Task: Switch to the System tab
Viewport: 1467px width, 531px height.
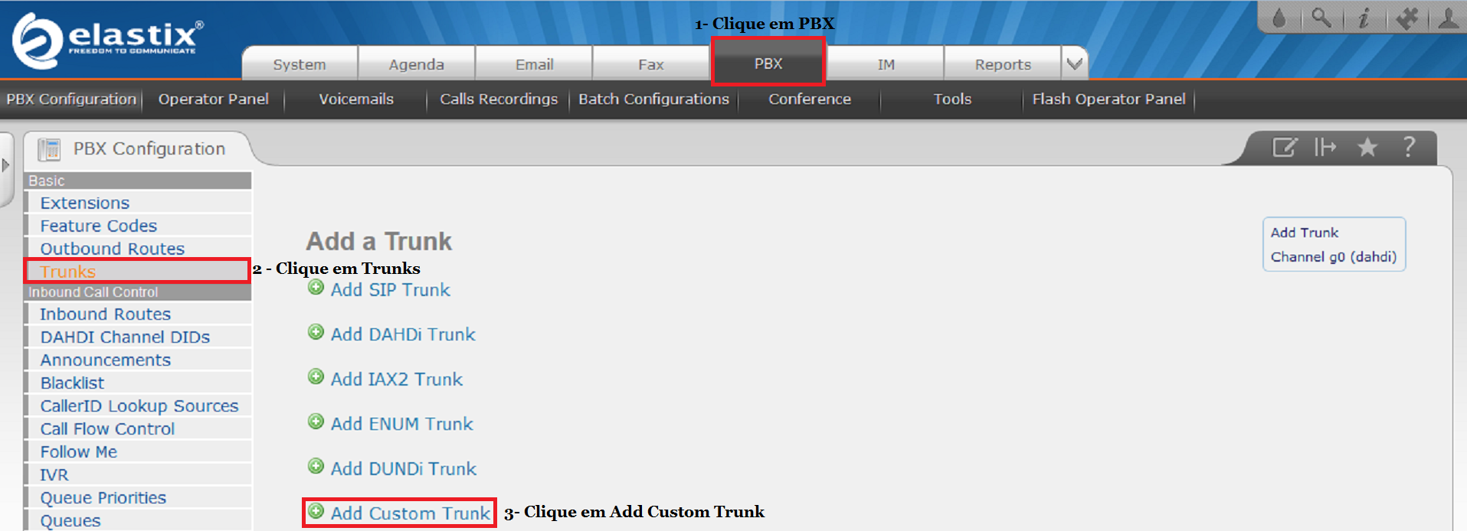Action: [300, 64]
